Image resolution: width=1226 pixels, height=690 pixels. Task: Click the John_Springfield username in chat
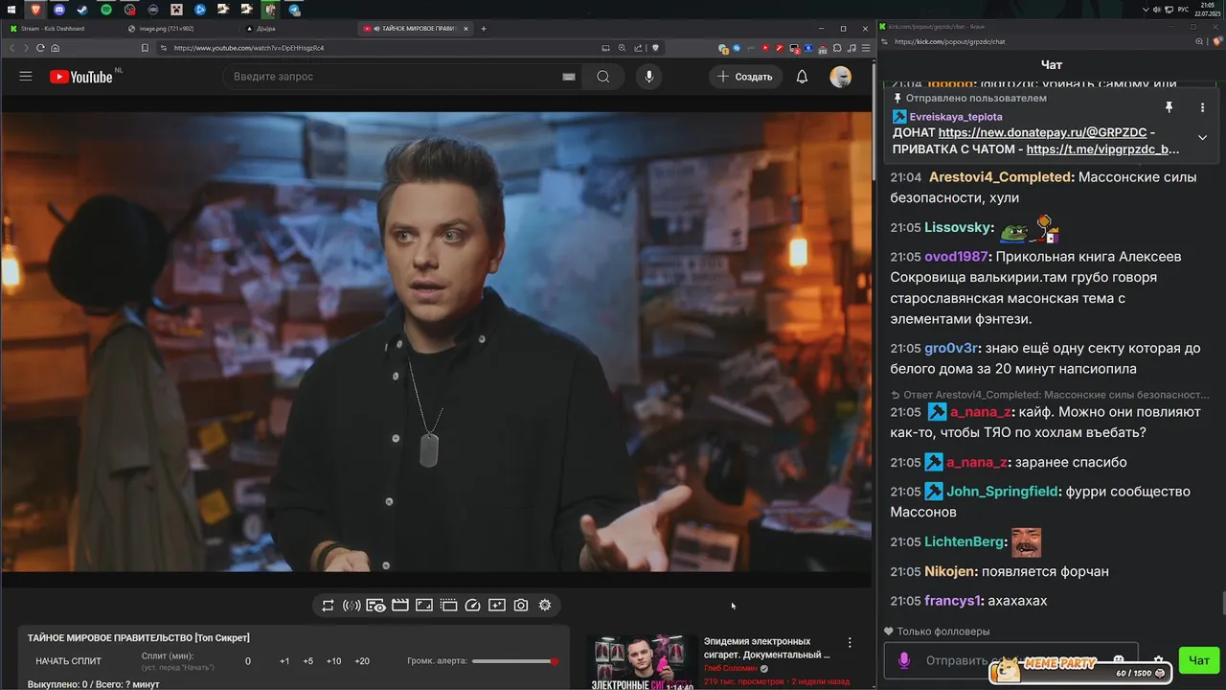(1003, 492)
